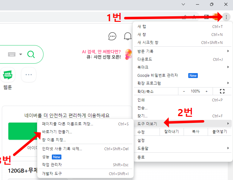The height and width of the screenshot is (180, 233).
Task: Open 인터넷 사용 기록 삭제...
Action: pos(85,149)
